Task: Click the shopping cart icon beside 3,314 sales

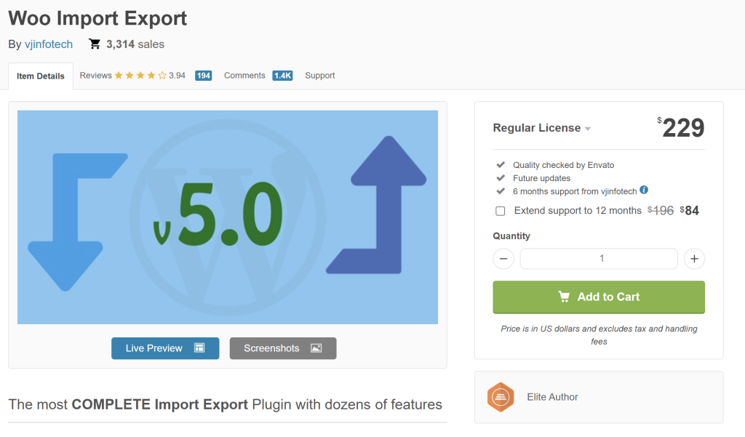Action: click(x=95, y=44)
